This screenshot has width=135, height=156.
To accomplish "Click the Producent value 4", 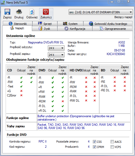I will click(89, 146).
